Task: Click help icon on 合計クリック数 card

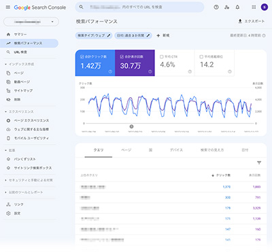Action: (110, 71)
